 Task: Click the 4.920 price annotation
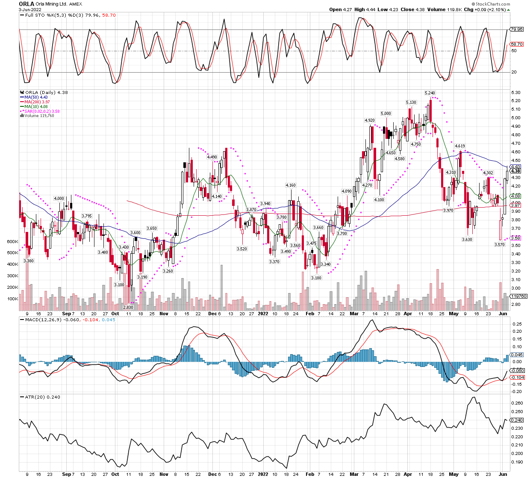[x=370, y=120]
